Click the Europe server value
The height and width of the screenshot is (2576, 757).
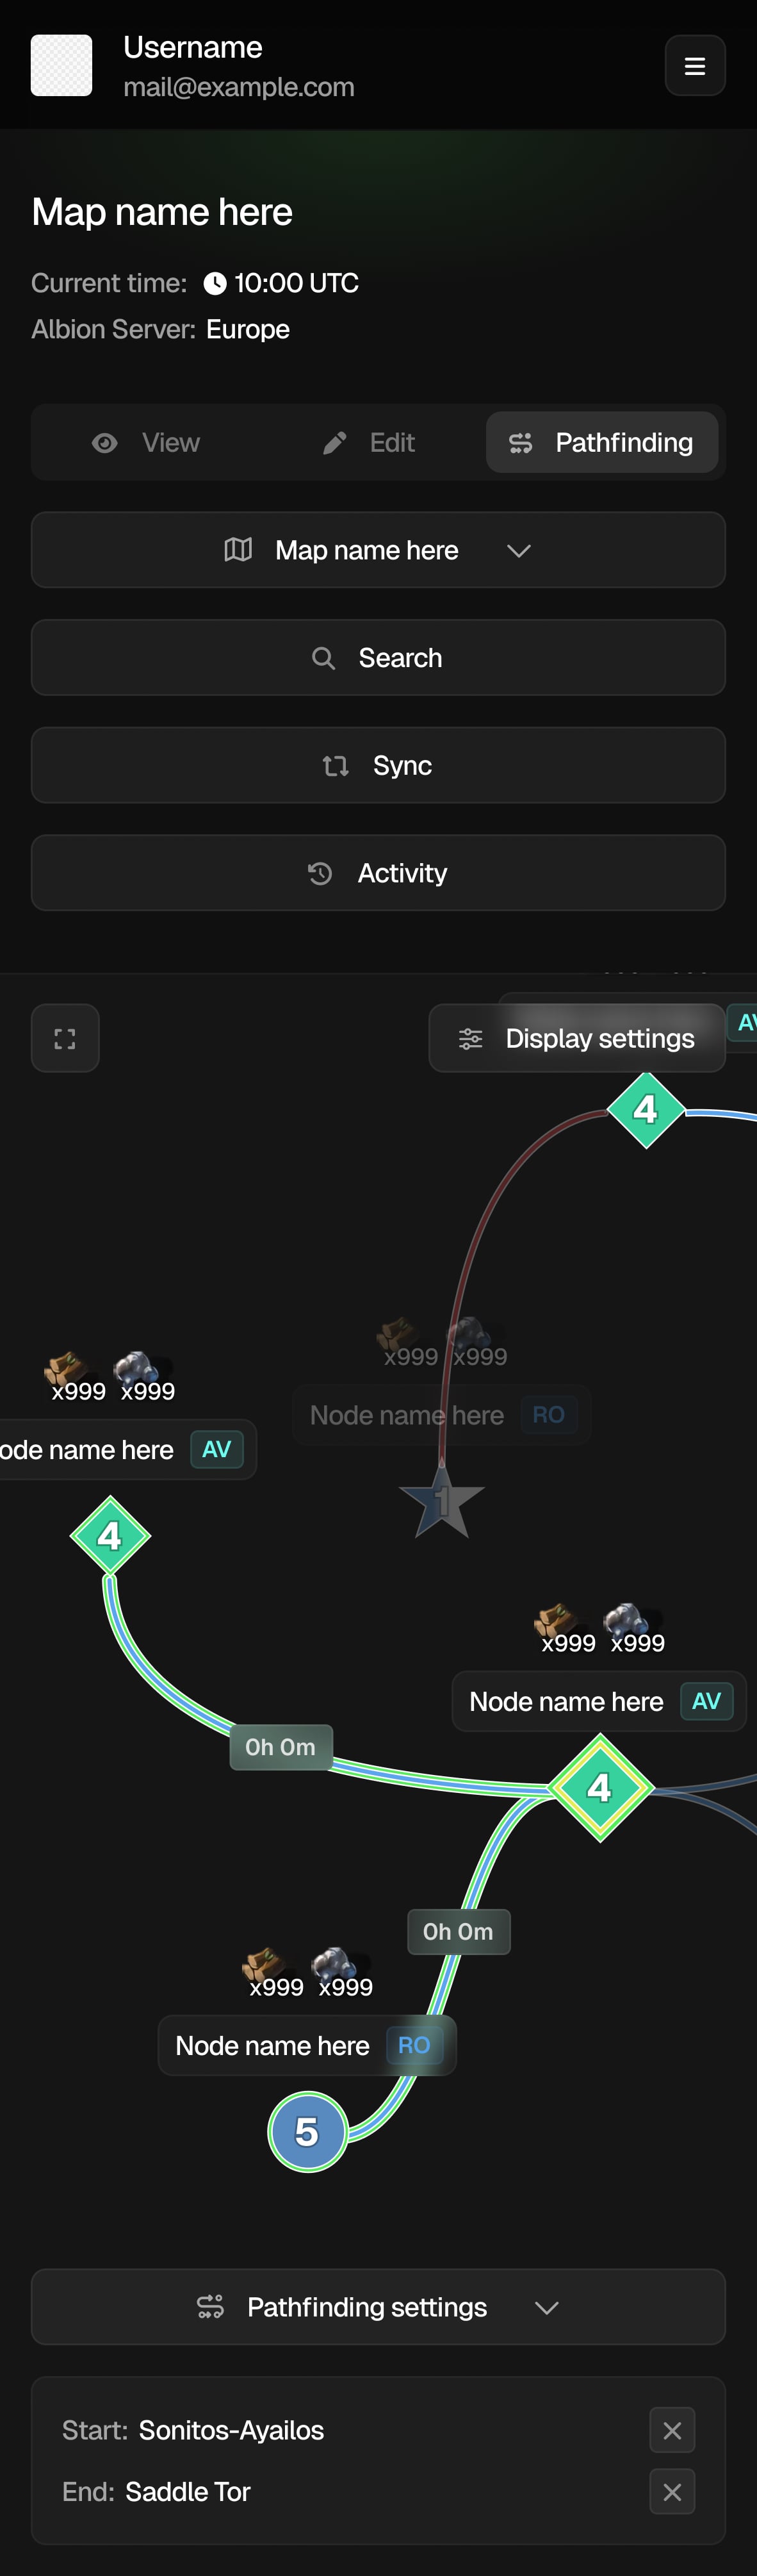(x=248, y=329)
